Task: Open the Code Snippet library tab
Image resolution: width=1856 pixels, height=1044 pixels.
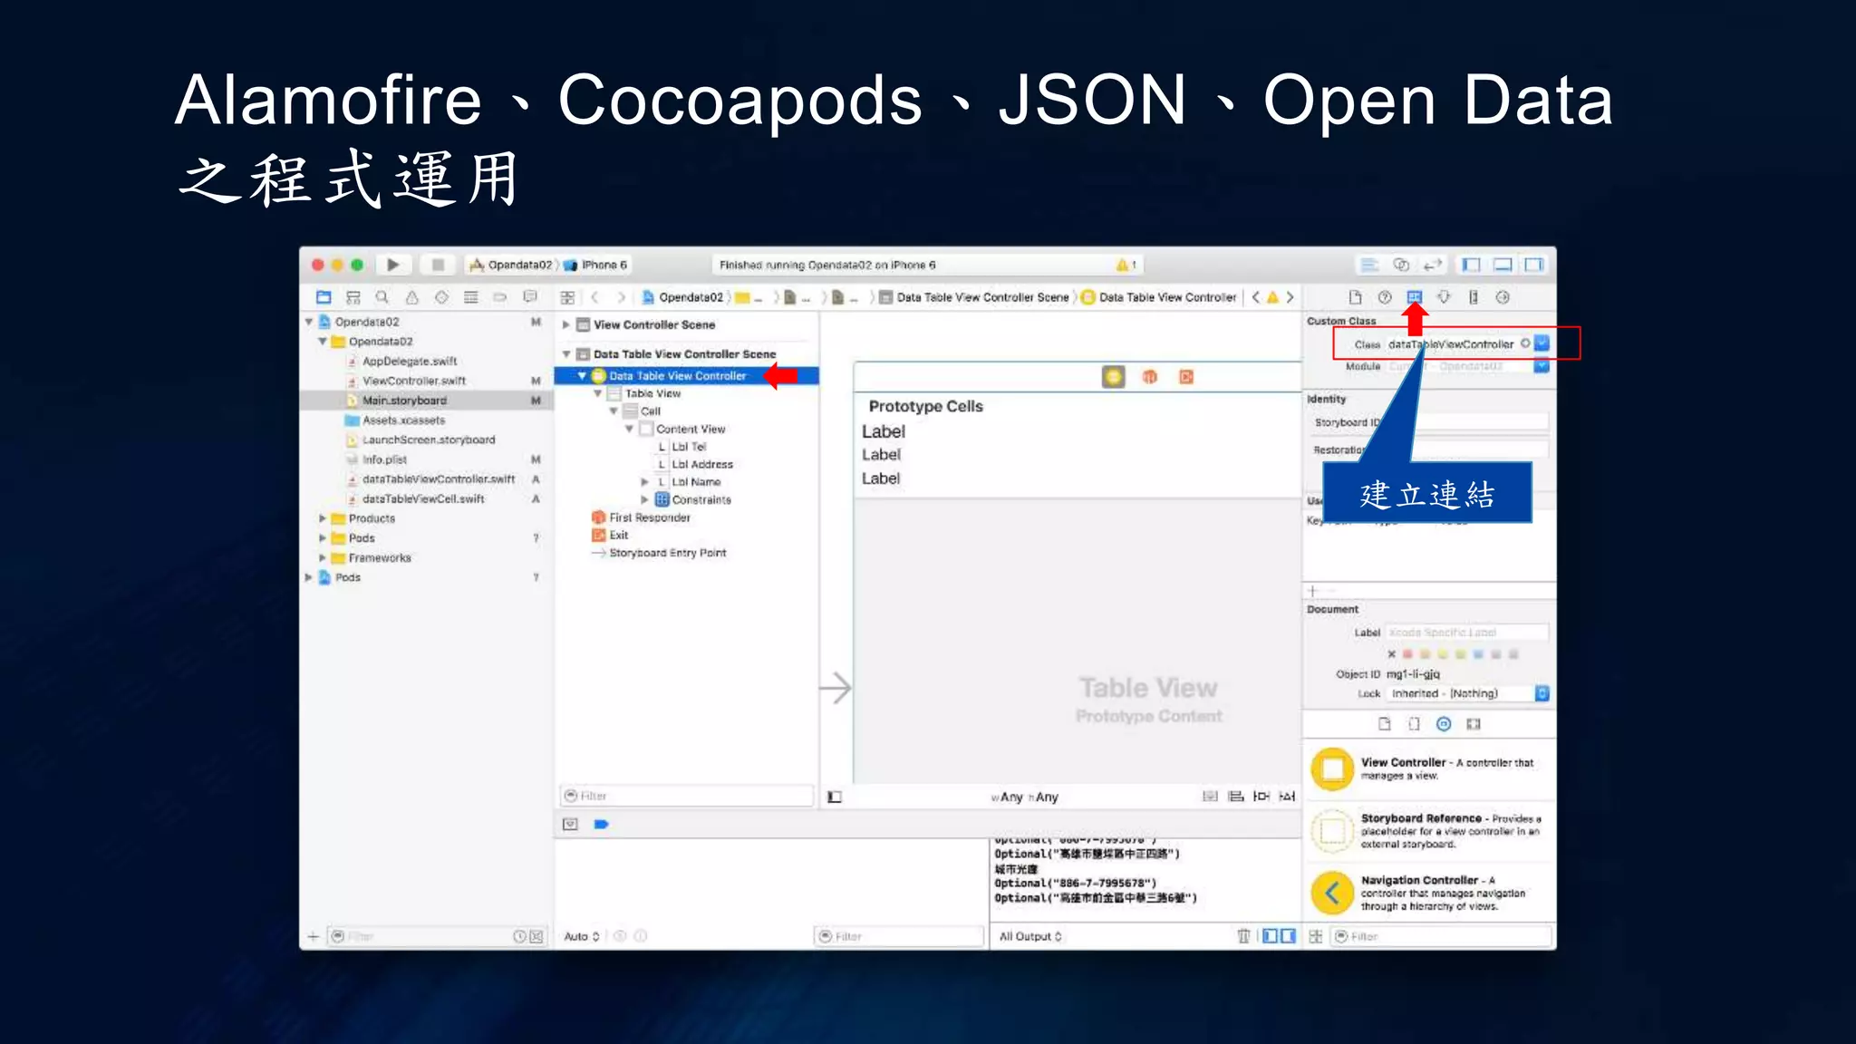Action: click(x=1414, y=723)
